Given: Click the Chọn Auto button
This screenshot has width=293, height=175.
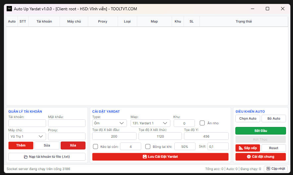Looking at the screenshot, I should tap(248, 118).
